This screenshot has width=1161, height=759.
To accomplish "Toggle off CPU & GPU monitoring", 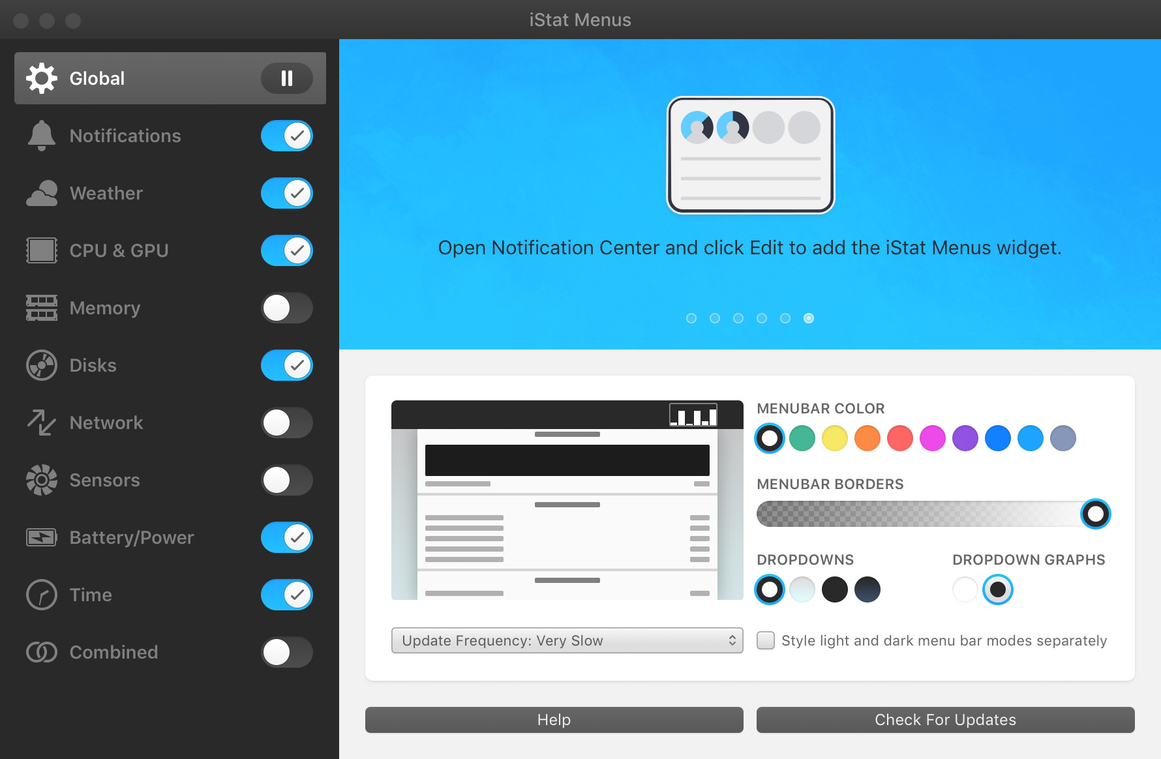I will click(287, 250).
